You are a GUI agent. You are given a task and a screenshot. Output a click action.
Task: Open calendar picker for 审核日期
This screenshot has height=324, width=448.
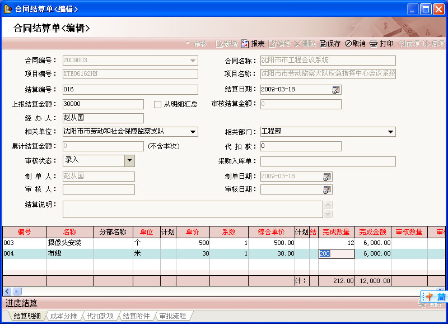[x=327, y=189]
